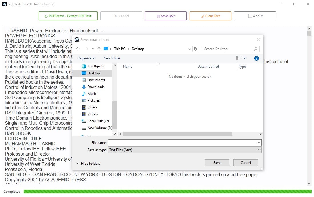Select Documents in the navigation pane
Image resolution: width=314 pixels, height=197 pixels.
click(96, 80)
